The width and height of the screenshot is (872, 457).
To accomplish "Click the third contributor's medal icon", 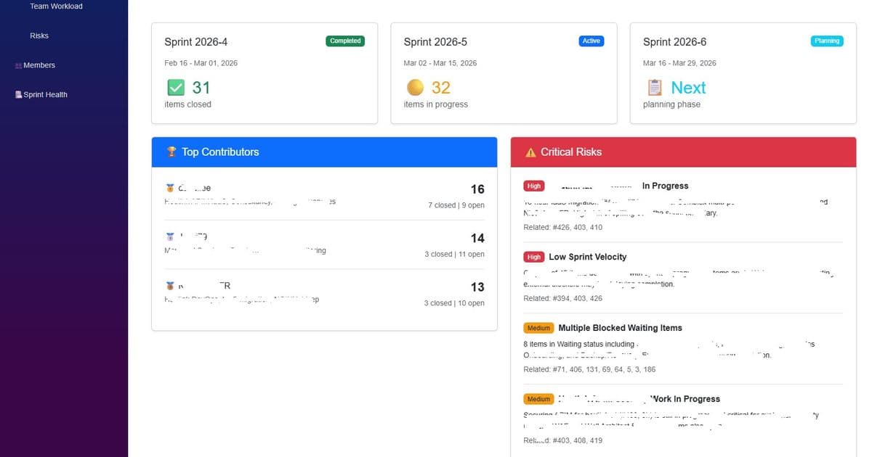I will coord(170,286).
